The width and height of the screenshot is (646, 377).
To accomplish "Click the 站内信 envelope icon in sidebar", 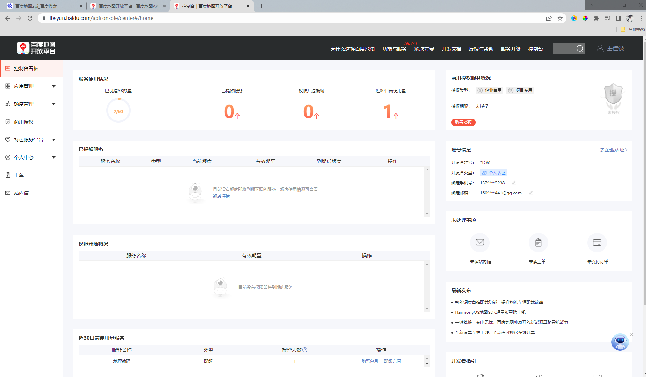I will tap(8, 193).
